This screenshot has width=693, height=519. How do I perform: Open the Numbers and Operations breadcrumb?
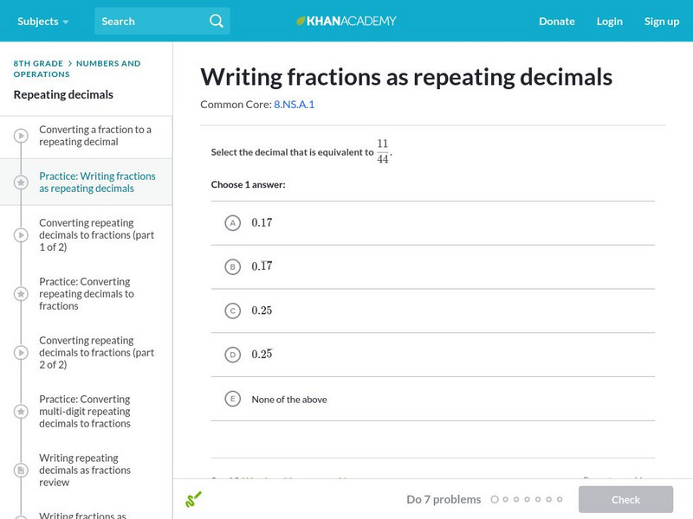[x=107, y=63]
